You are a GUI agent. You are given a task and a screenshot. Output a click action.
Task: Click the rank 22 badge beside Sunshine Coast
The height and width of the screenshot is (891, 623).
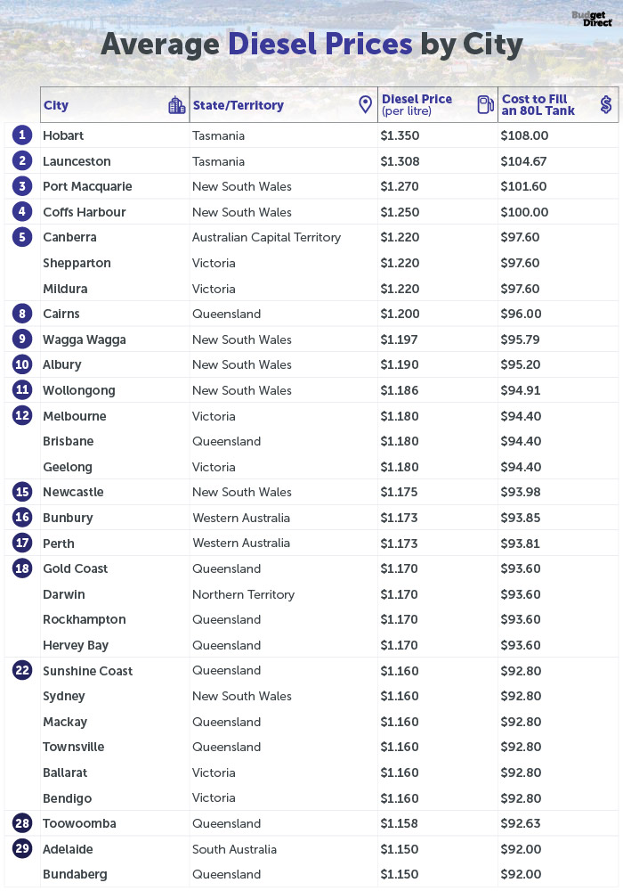point(22,671)
